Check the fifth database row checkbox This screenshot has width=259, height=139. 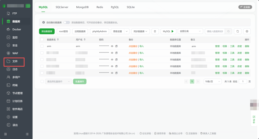point(42,73)
